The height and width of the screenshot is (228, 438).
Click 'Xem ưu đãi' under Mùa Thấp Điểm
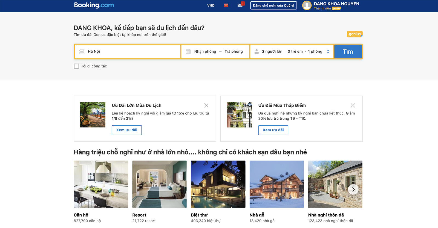[x=273, y=130]
